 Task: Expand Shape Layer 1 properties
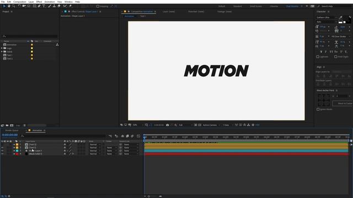point(14,151)
